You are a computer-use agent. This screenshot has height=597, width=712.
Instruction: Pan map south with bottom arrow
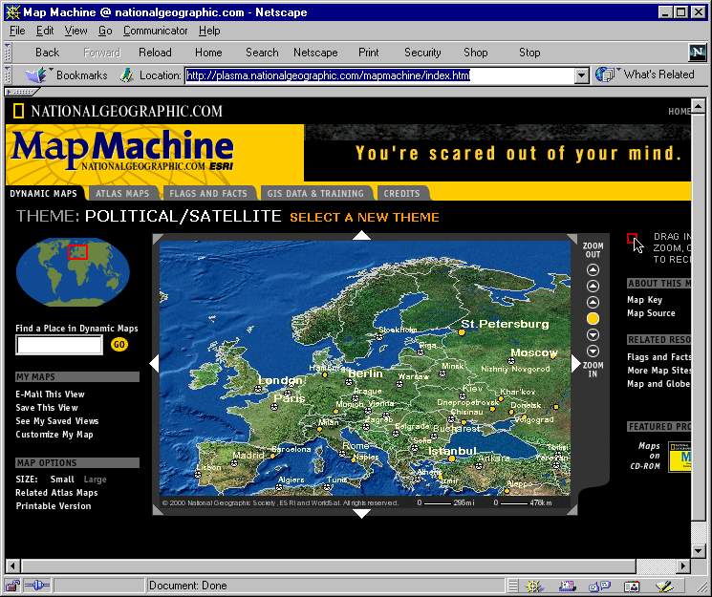[361, 513]
